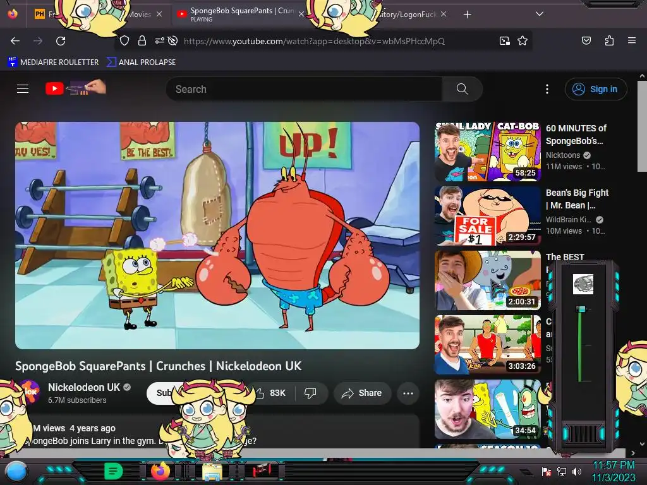
Task: Open the Bean's Big Fight Mr. Bean title
Action: click(577, 199)
